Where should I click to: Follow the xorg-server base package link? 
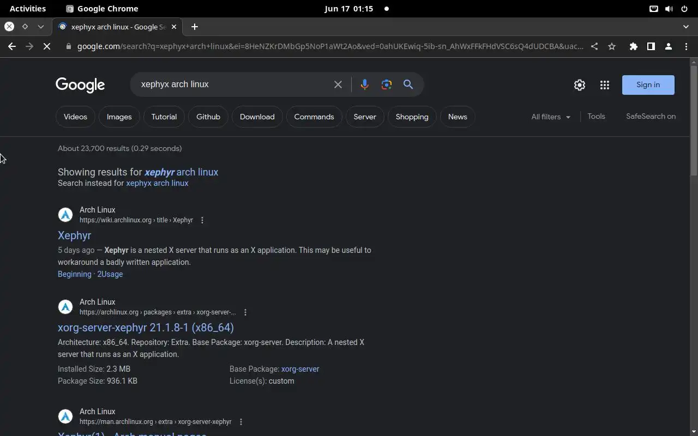[300, 369]
